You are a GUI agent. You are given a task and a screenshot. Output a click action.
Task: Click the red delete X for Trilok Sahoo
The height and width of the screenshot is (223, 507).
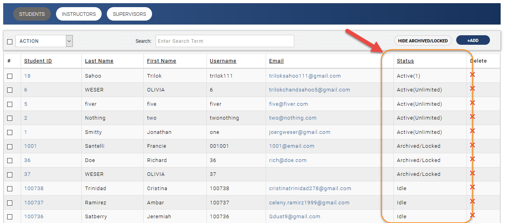(x=472, y=74)
